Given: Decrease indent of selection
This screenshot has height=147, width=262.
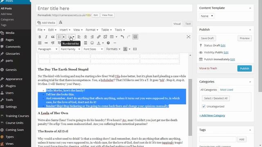Looking at the screenshot, I should (x=53, y=43).
